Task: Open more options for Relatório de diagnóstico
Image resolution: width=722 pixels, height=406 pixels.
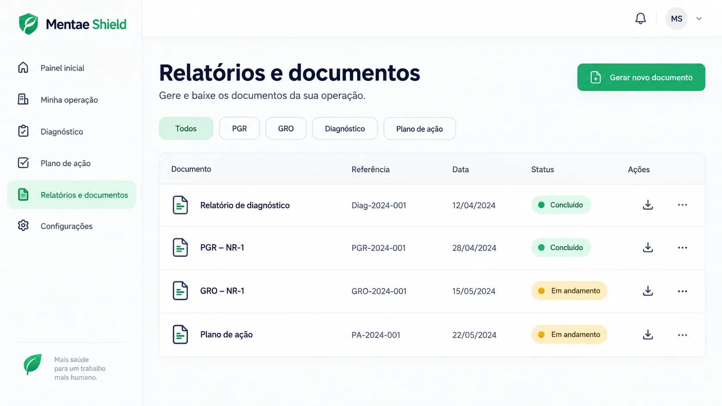Action: [682, 205]
